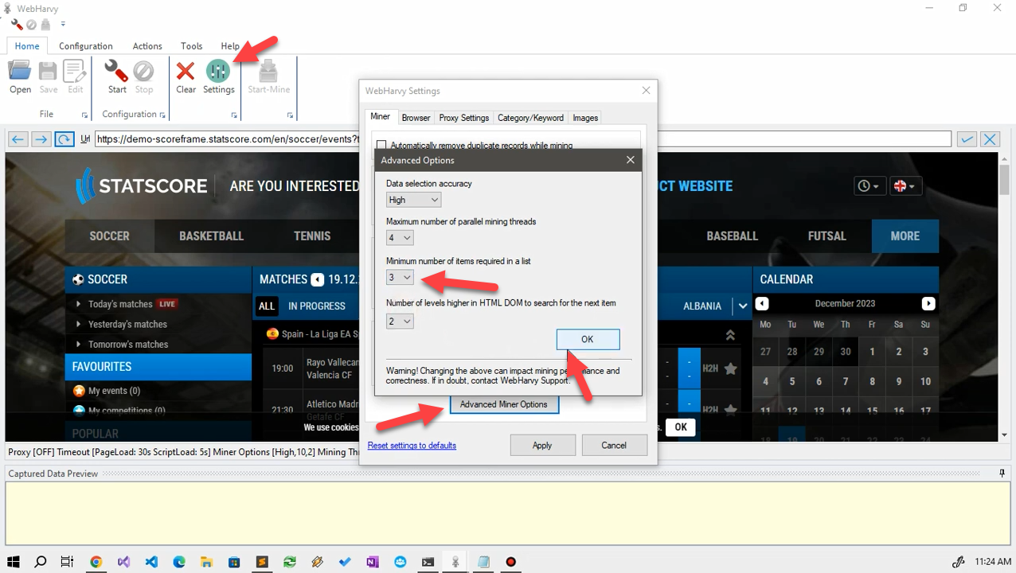Click the Reset settings to defaults link
The width and height of the screenshot is (1016, 573).
pyautogui.click(x=412, y=446)
